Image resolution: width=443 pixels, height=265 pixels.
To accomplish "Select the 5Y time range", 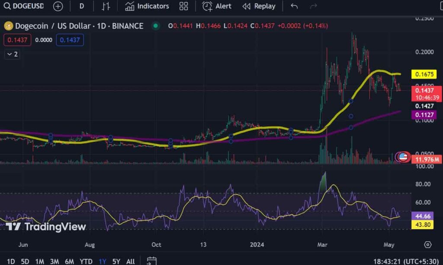I will 116,262.
